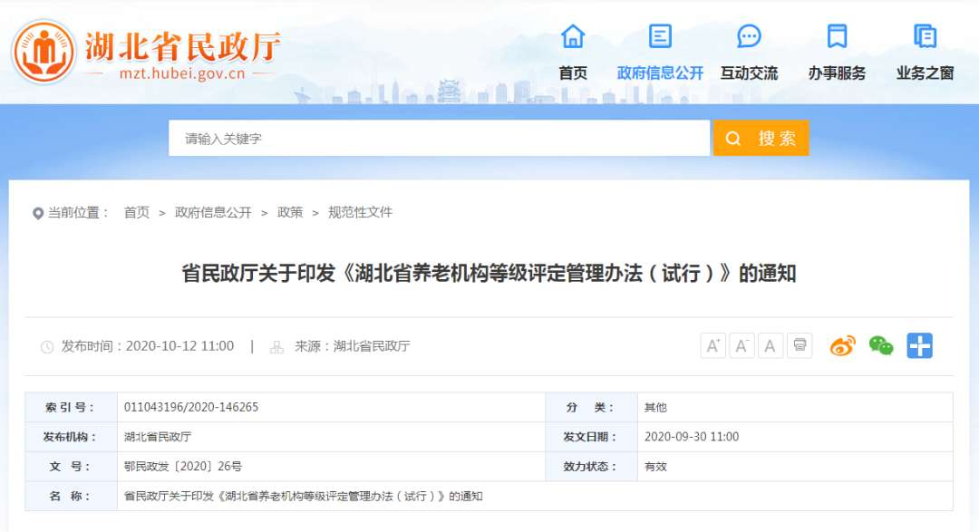Open the 政府信息公开 nav tab
The height and width of the screenshot is (532, 979).
pos(660,73)
